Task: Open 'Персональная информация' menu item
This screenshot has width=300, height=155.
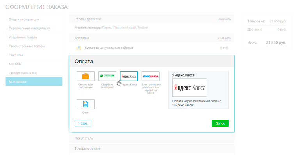Action: point(29,28)
